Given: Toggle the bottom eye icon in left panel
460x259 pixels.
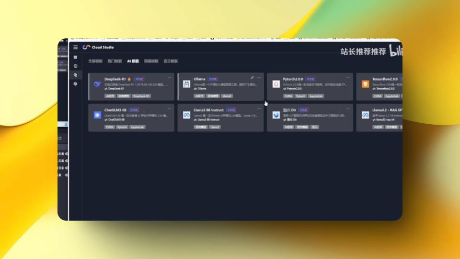Looking at the screenshot, I should pos(67,175).
